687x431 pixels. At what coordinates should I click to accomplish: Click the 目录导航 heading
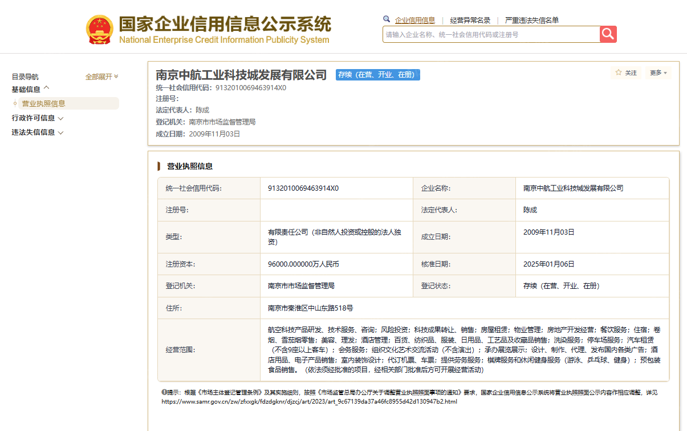click(x=25, y=76)
